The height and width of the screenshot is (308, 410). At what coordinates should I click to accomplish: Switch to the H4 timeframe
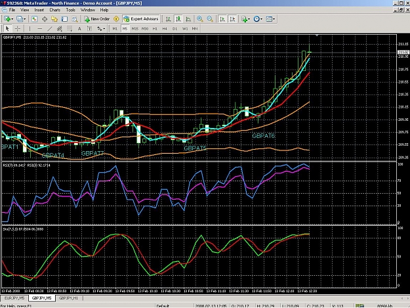[x=165, y=28]
